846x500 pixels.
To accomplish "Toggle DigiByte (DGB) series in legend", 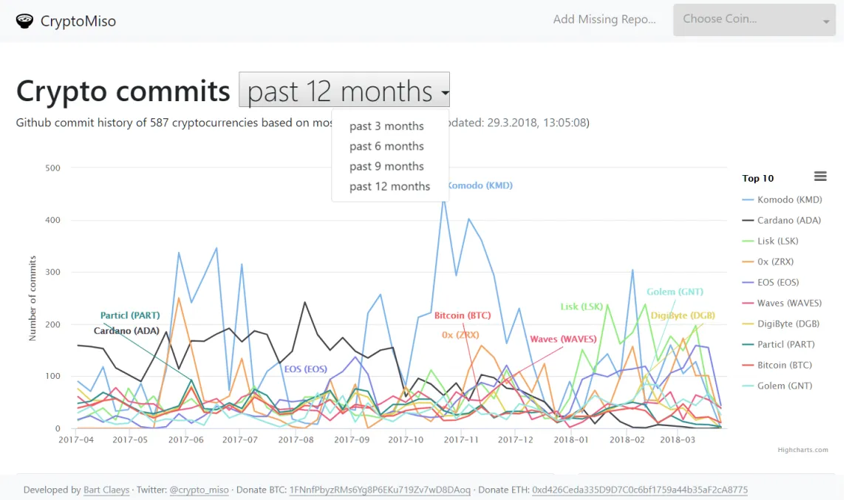I will (781, 323).
